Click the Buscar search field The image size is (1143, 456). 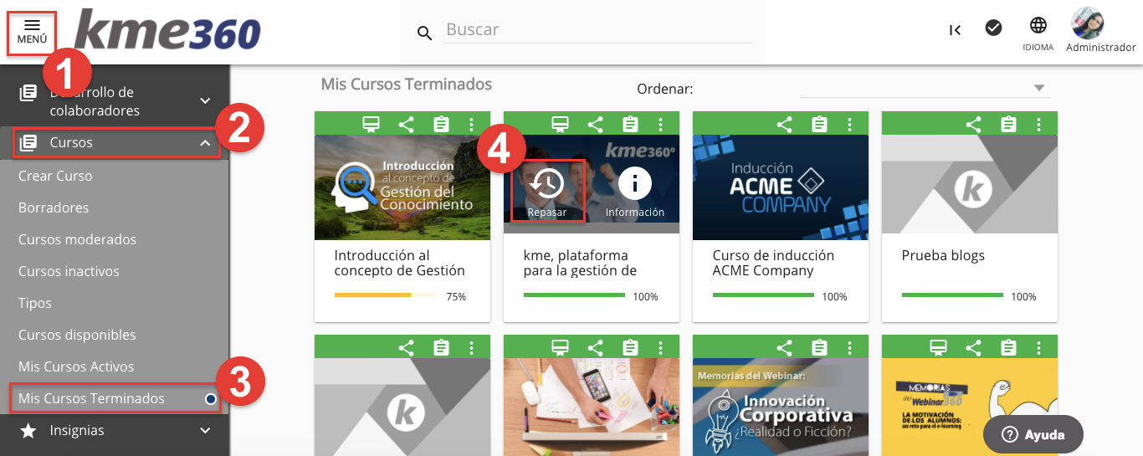597,30
